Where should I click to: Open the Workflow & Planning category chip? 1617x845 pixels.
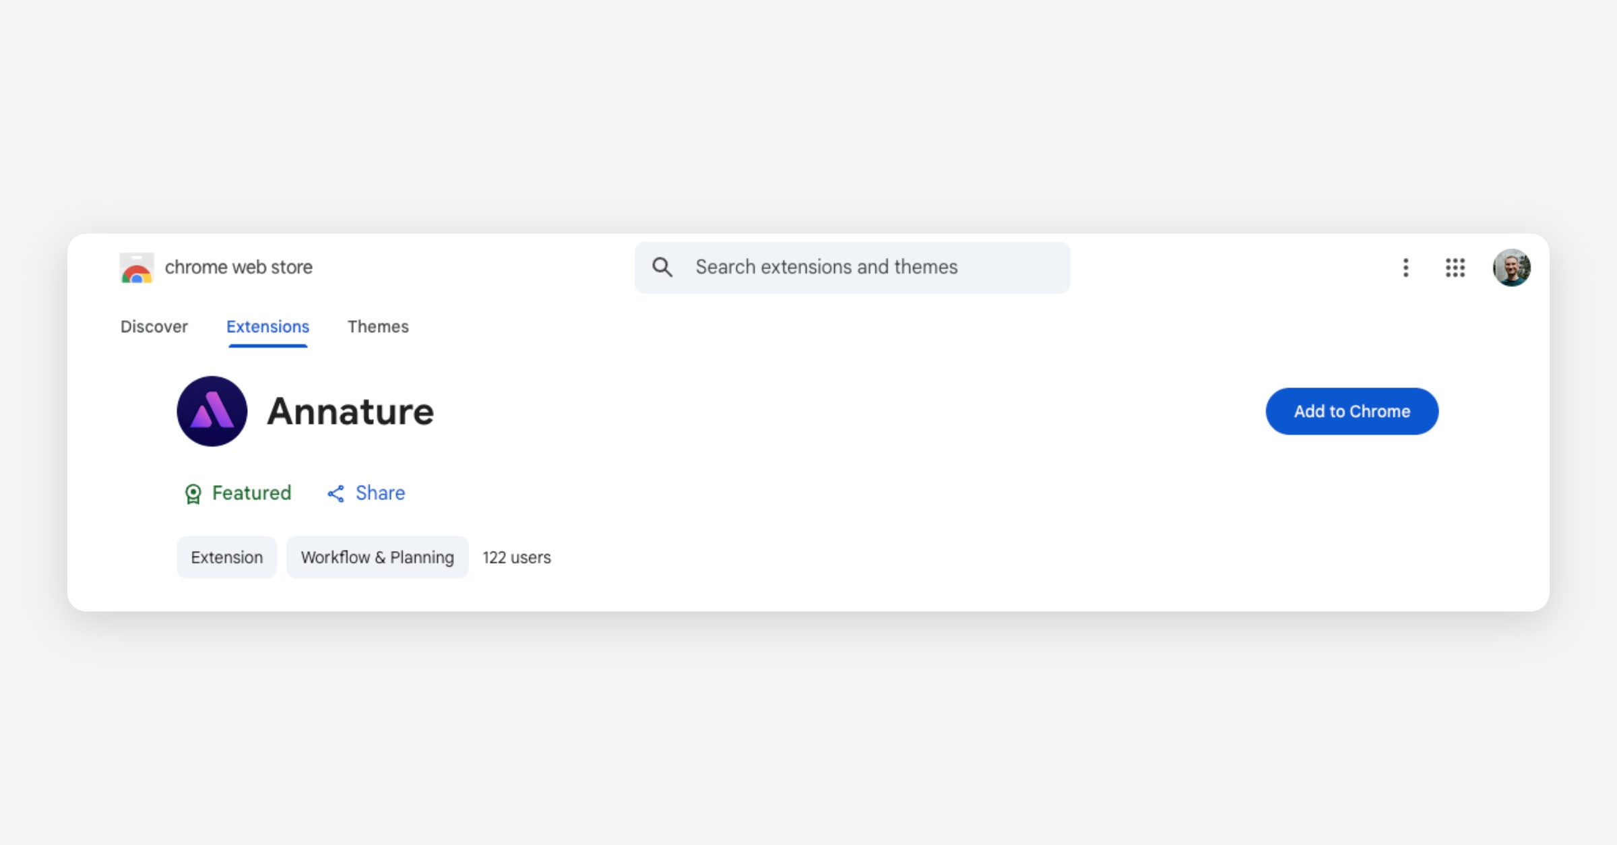[377, 557]
